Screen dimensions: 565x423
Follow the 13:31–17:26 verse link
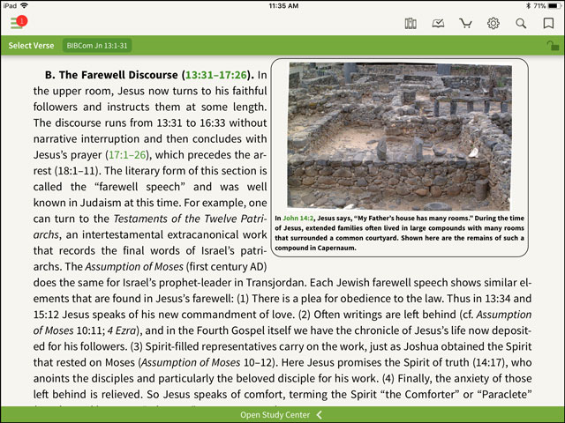click(x=216, y=75)
